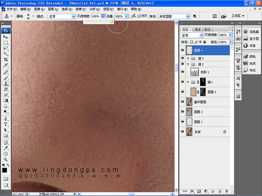Select the Clone Stamp tool
This screenshot has width=262, height=196.
6,84
